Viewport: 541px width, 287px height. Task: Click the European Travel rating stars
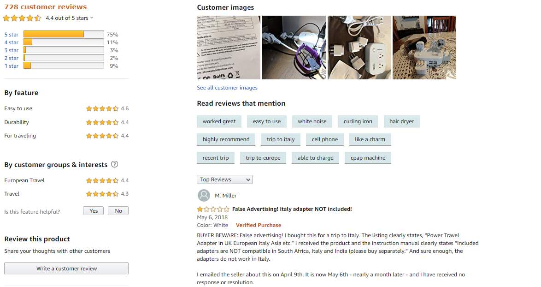(x=102, y=180)
